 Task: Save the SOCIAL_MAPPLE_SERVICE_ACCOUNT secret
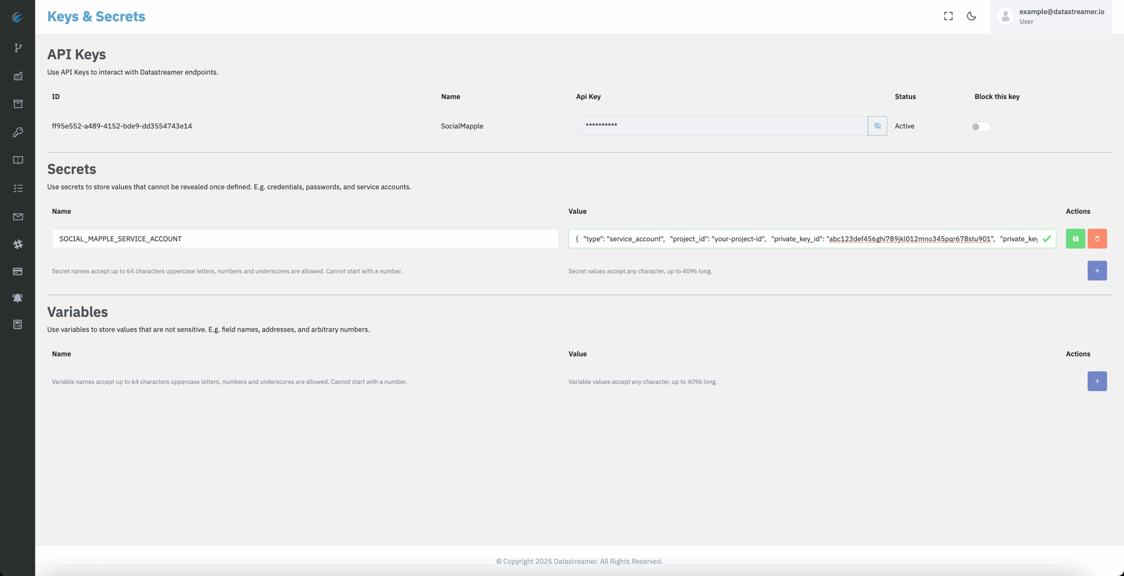1075,239
